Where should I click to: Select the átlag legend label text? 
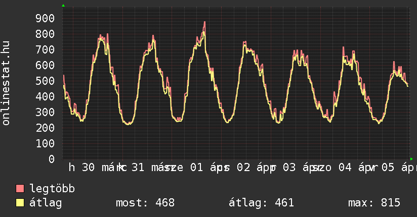click(46, 203)
